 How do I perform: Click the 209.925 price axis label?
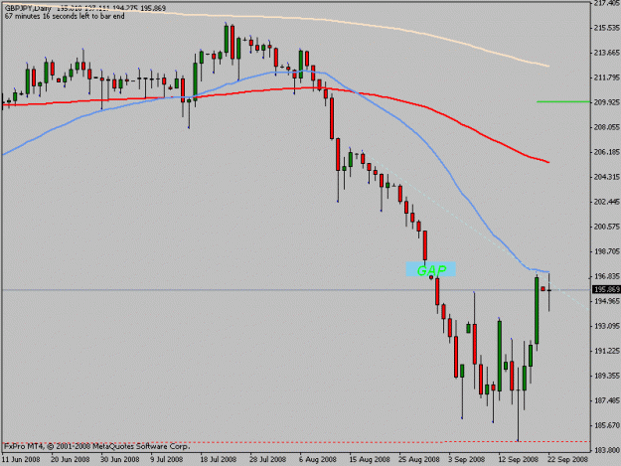[x=606, y=102]
